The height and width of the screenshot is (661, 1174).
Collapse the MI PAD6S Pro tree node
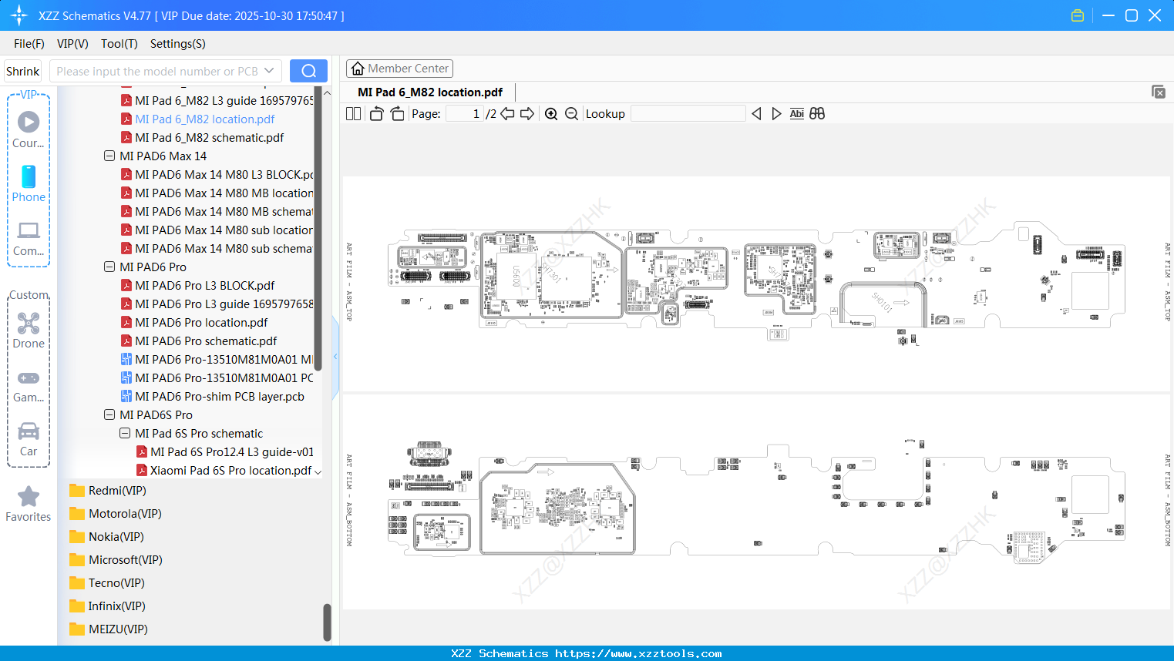109,415
